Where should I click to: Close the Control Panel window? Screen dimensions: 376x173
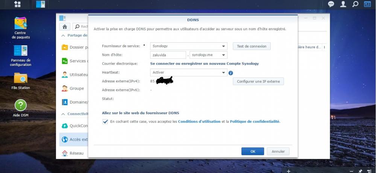coord(323,18)
